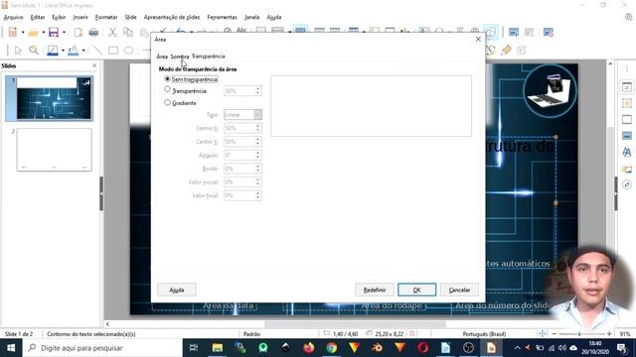The width and height of the screenshot is (636, 357).
Task: Select the Rectangle drawing tool
Action: (x=113, y=51)
